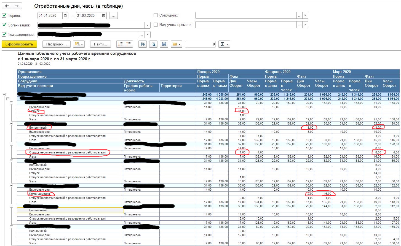The width and height of the screenshot is (401, 246).
Task: Go back with the left arrow button
Action: point(7,6)
